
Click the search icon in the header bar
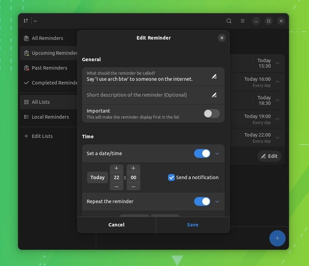[x=229, y=21]
